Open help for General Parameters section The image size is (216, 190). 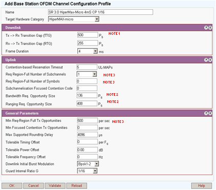tap(206, 113)
